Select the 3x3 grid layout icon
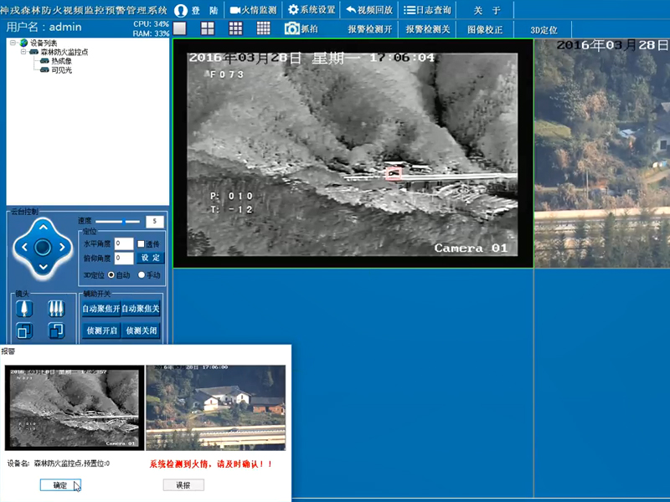670x502 pixels. [x=235, y=28]
